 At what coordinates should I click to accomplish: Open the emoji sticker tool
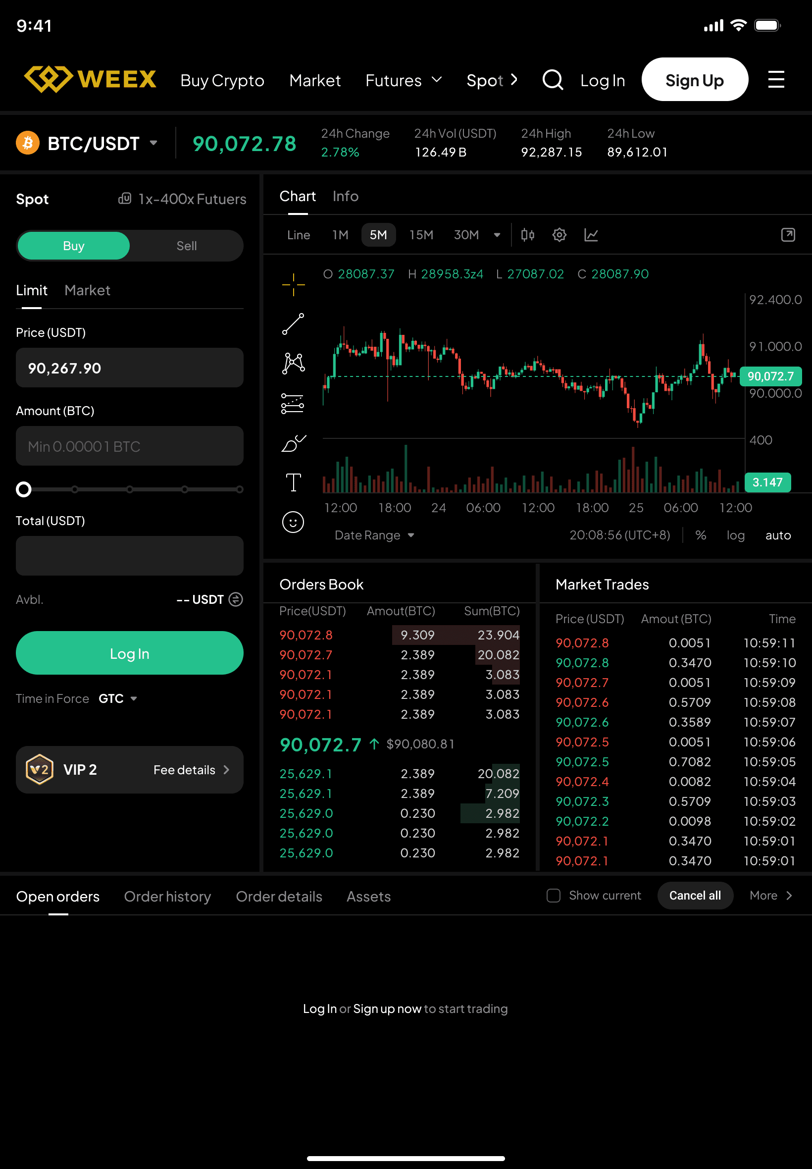pyautogui.click(x=293, y=522)
